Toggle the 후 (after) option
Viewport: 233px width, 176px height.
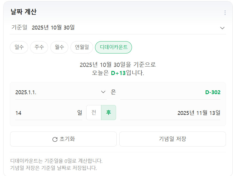[109, 112]
